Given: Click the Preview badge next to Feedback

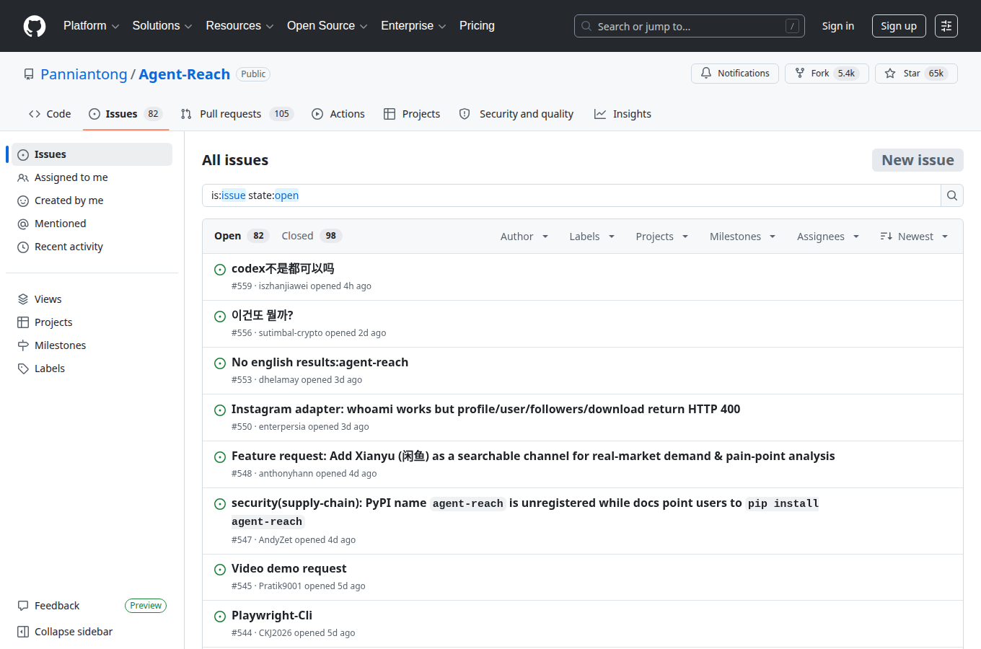Looking at the screenshot, I should 146,606.
